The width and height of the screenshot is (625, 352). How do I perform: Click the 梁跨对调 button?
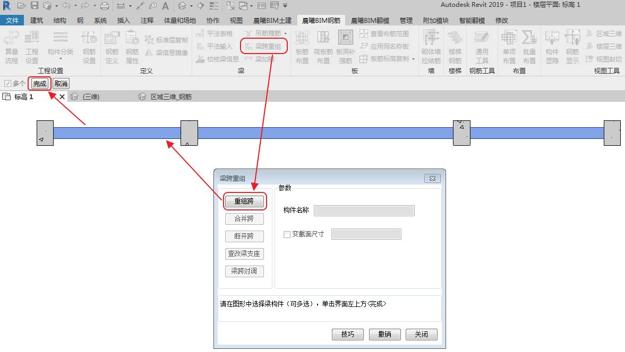244,271
